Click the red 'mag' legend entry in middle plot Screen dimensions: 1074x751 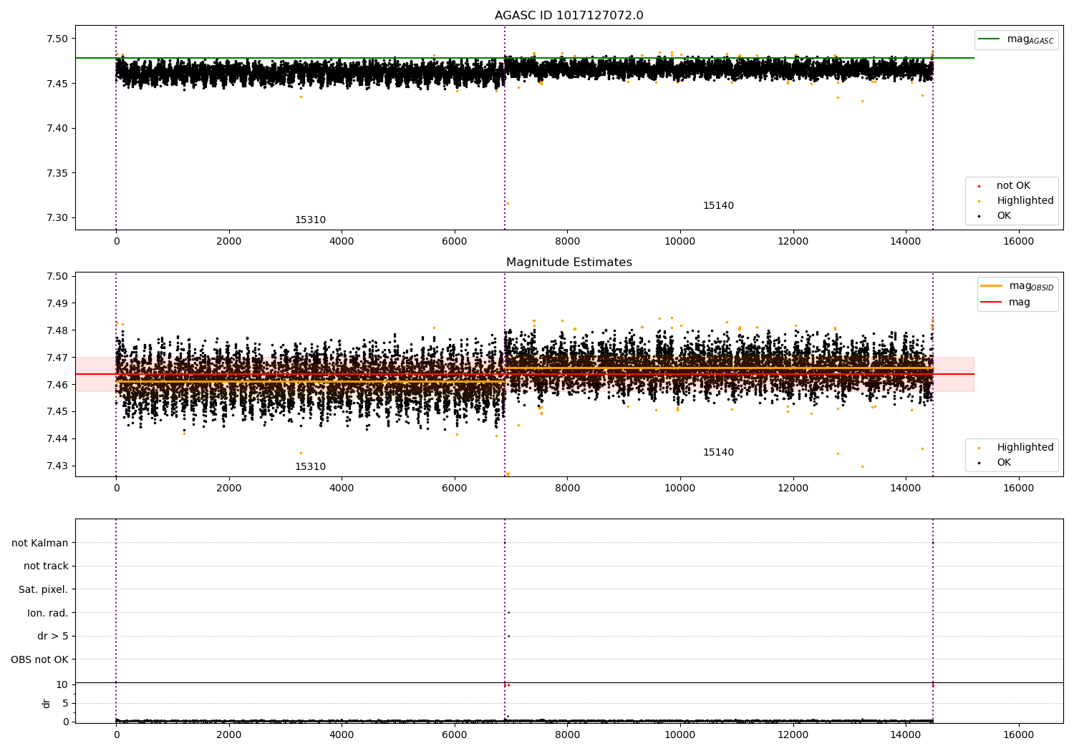point(1005,302)
